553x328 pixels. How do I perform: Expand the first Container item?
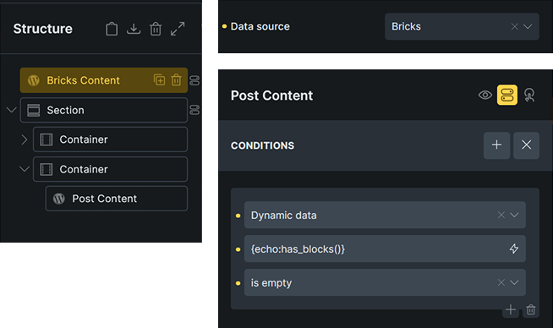point(24,139)
